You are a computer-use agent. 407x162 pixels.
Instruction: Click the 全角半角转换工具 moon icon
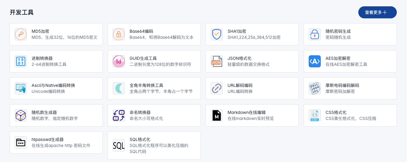coord(119,88)
